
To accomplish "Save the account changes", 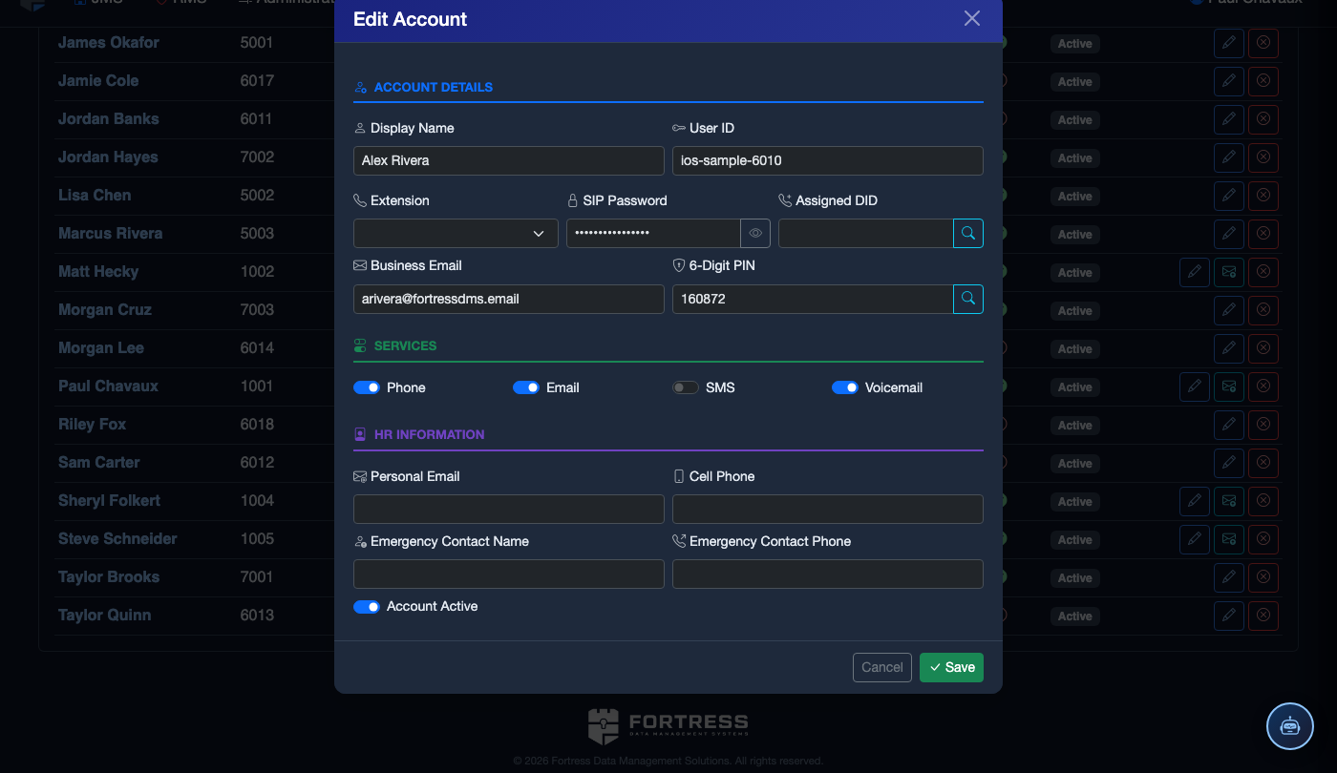I will (951, 667).
